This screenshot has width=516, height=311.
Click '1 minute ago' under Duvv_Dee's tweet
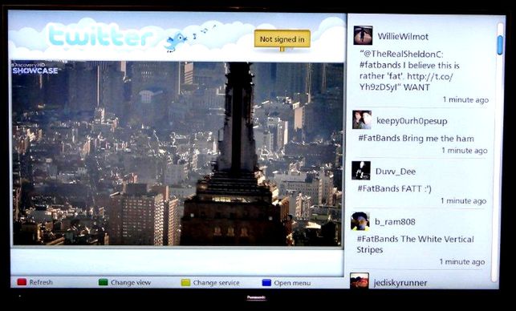[464, 201]
